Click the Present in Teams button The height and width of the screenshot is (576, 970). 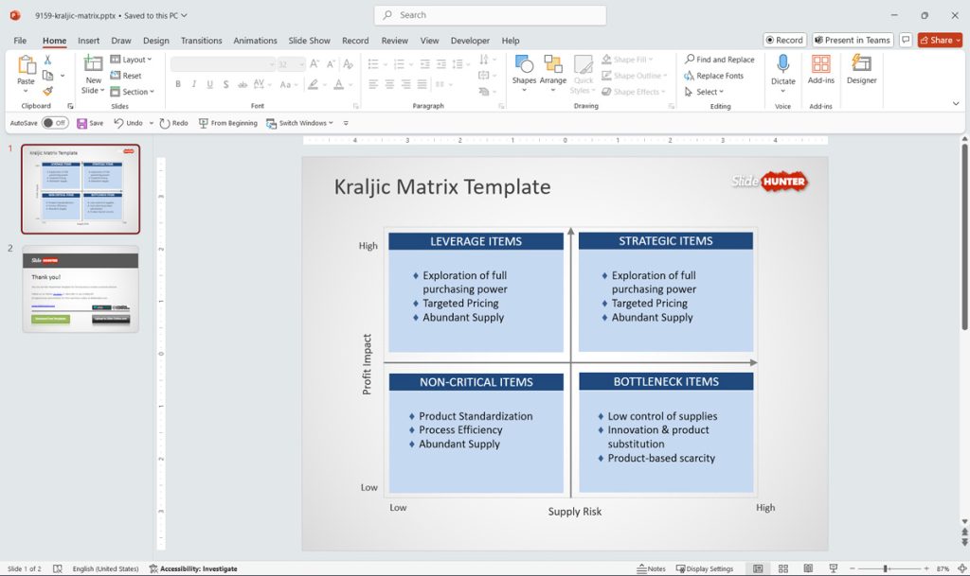pyautogui.click(x=853, y=40)
